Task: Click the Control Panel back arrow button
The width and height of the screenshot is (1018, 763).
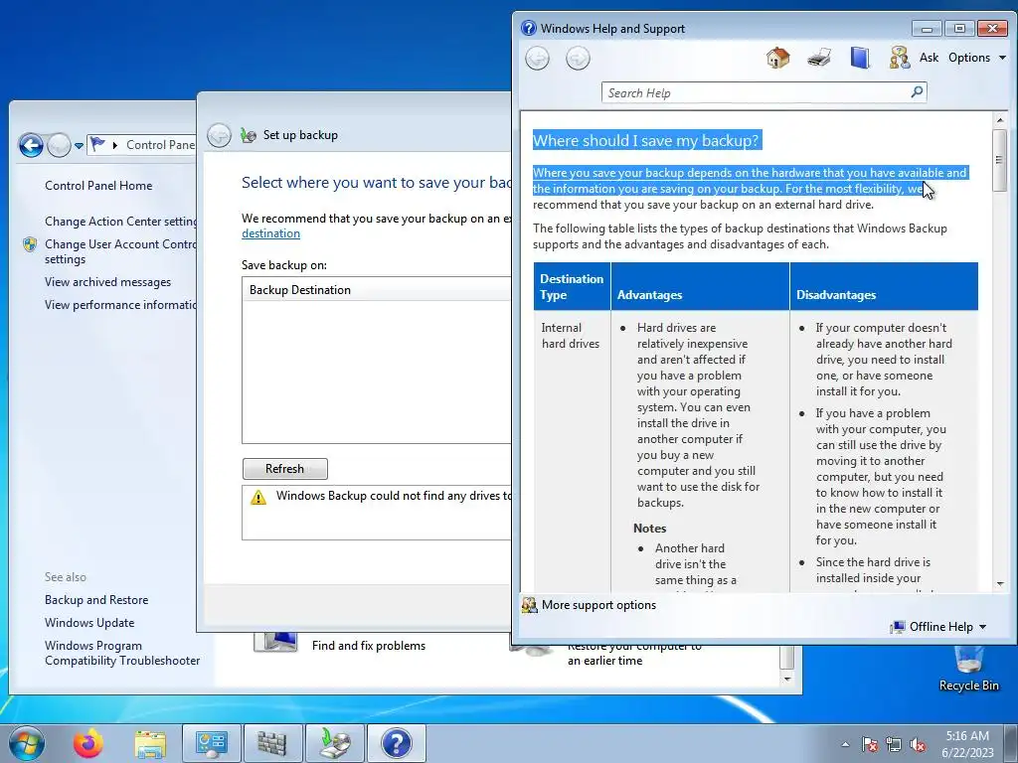Action: (31, 145)
